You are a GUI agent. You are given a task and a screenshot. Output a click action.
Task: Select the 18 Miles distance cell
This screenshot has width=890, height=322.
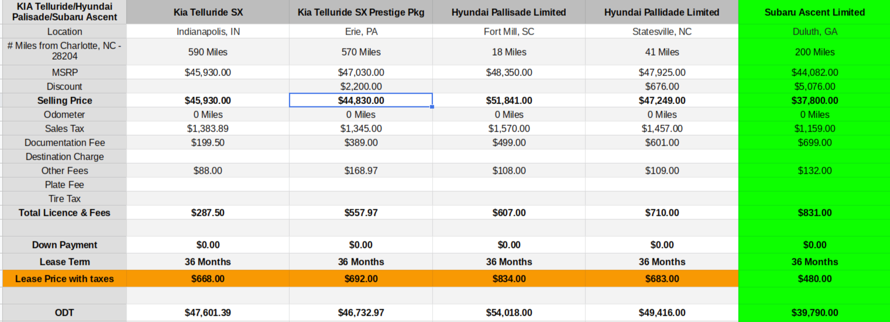click(x=508, y=52)
